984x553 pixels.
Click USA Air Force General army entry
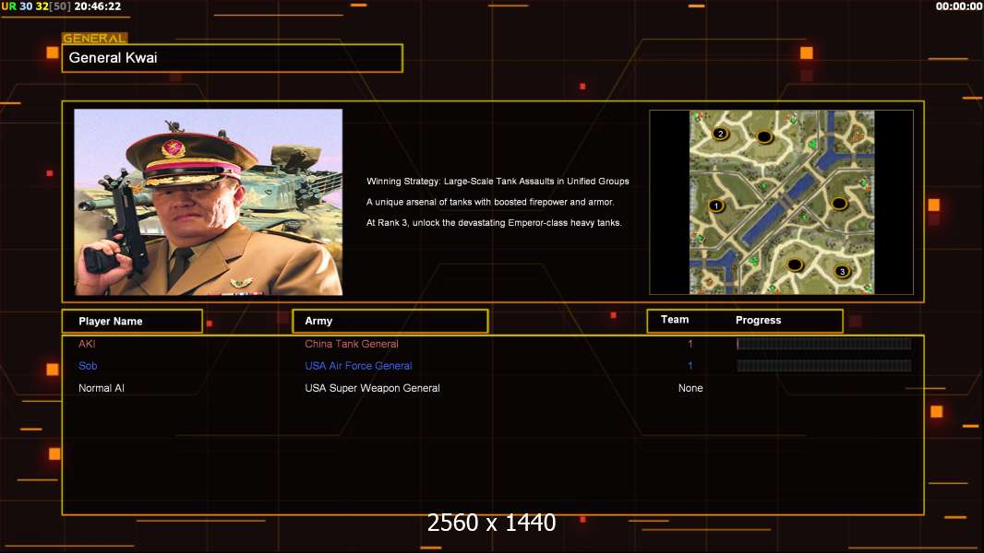(x=358, y=366)
